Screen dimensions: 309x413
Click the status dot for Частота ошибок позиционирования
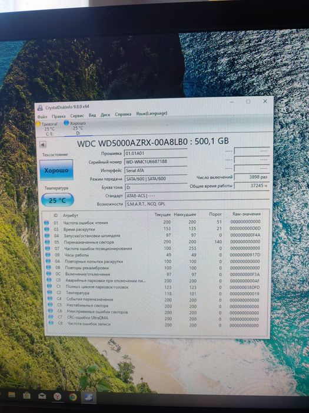click(x=48, y=248)
